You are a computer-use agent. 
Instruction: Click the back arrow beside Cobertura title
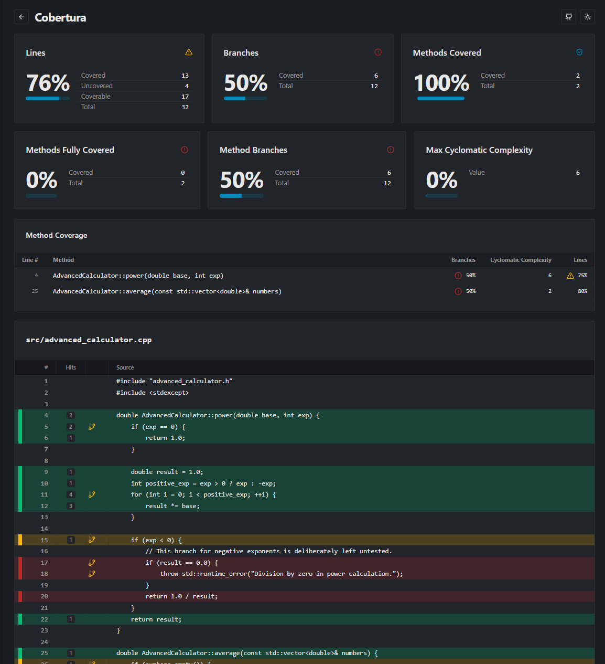tap(21, 17)
